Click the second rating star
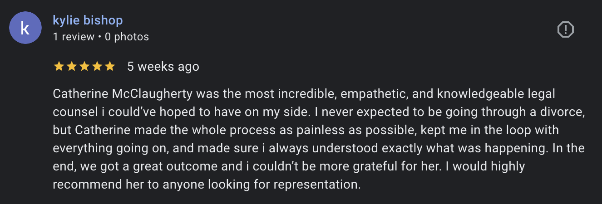Image resolution: width=602 pixels, height=204 pixels. 71,67
